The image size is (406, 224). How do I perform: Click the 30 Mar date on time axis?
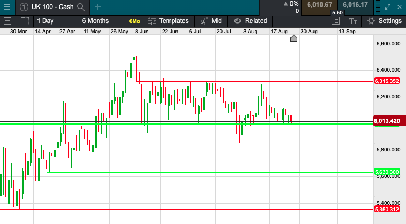tap(18, 32)
